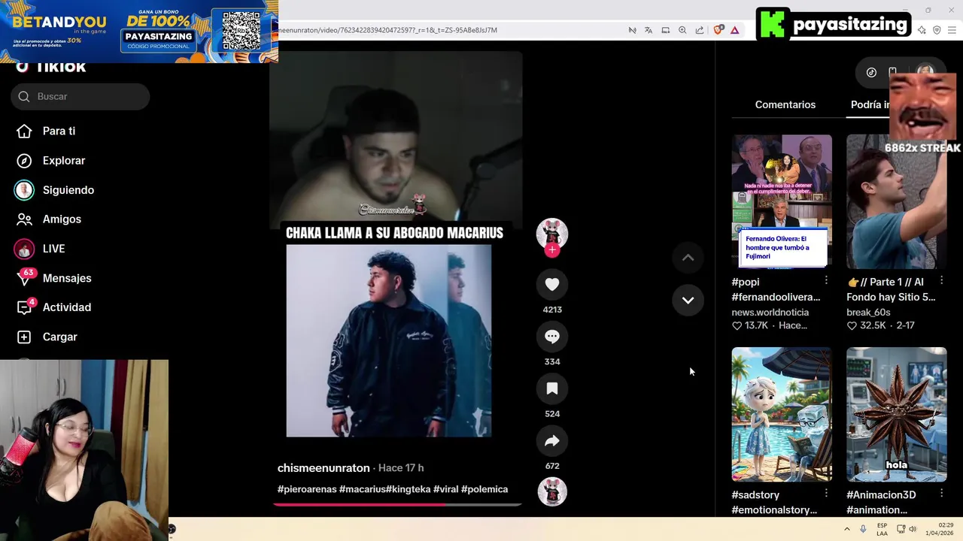This screenshot has height=541, width=963.
Task: Click the search magnifier icon in Buscar
Action: (24, 96)
